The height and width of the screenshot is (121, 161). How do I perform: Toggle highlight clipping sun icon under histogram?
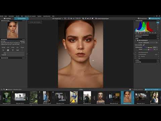tap(138, 33)
